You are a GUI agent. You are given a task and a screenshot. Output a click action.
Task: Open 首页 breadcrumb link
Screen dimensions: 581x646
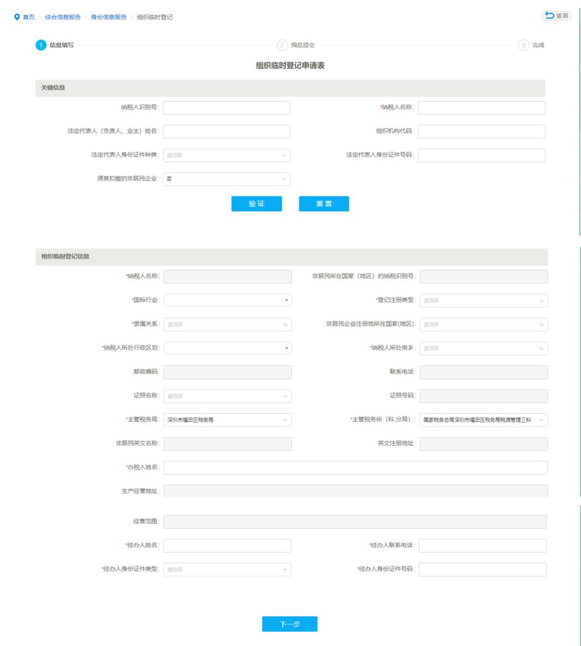coord(29,17)
